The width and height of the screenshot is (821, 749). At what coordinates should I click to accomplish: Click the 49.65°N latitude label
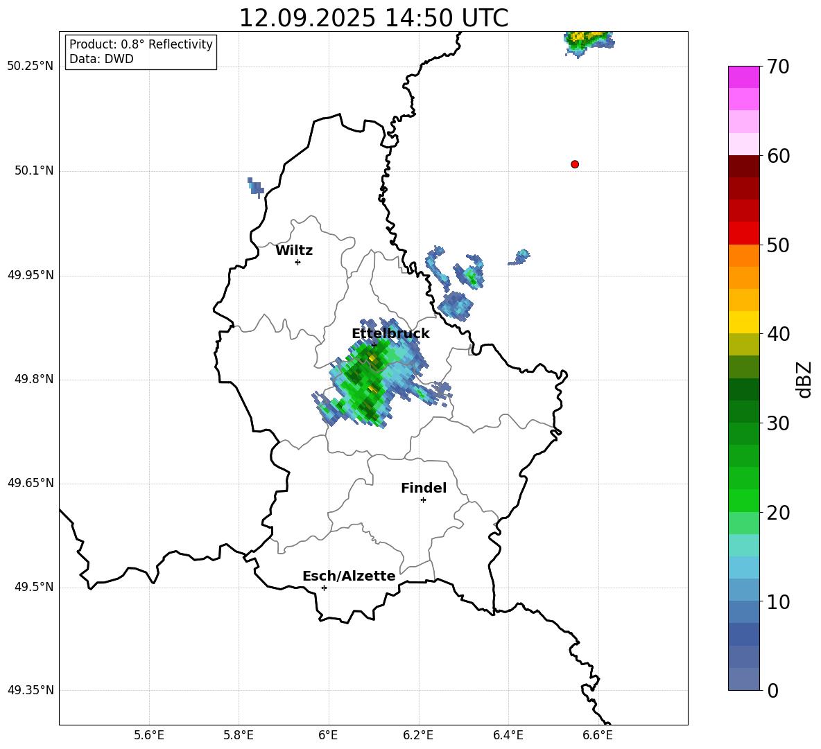click(31, 483)
